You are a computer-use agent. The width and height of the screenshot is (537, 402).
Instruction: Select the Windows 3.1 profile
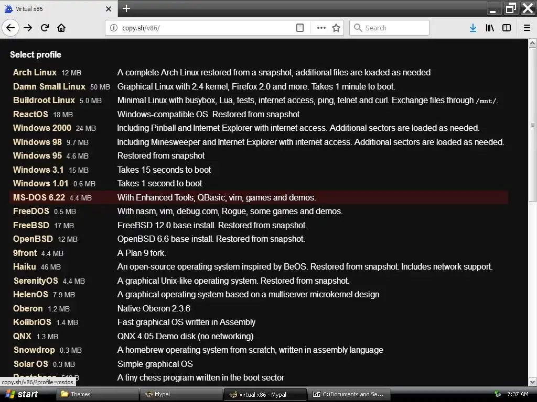point(38,170)
